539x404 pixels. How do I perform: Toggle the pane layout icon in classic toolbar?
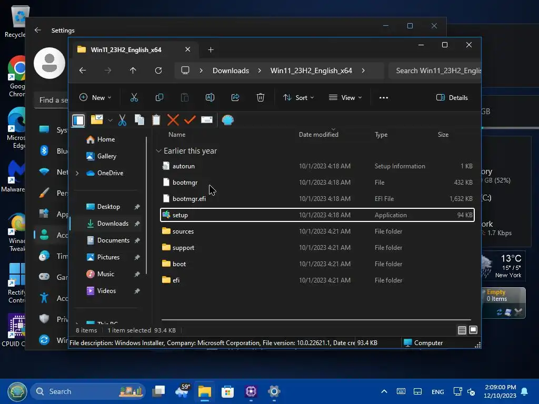point(78,120)
